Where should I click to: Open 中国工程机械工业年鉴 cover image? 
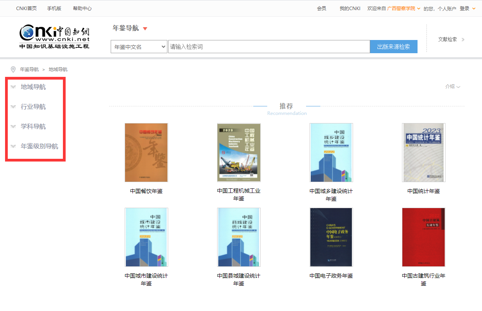238,153
